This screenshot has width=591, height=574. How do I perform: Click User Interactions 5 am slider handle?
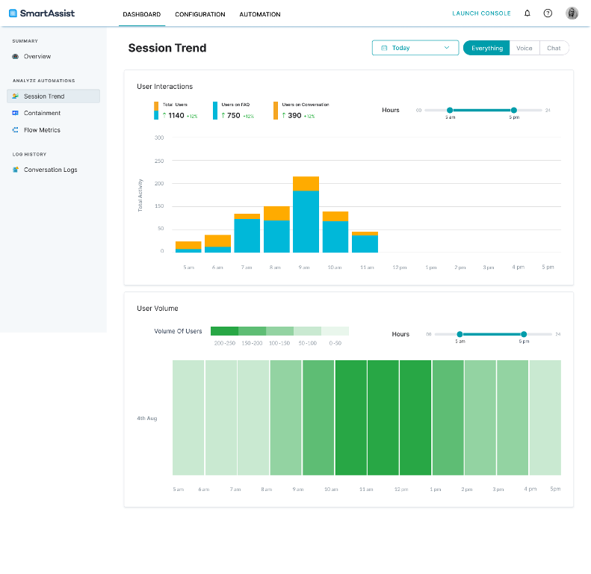pos(450,110)
